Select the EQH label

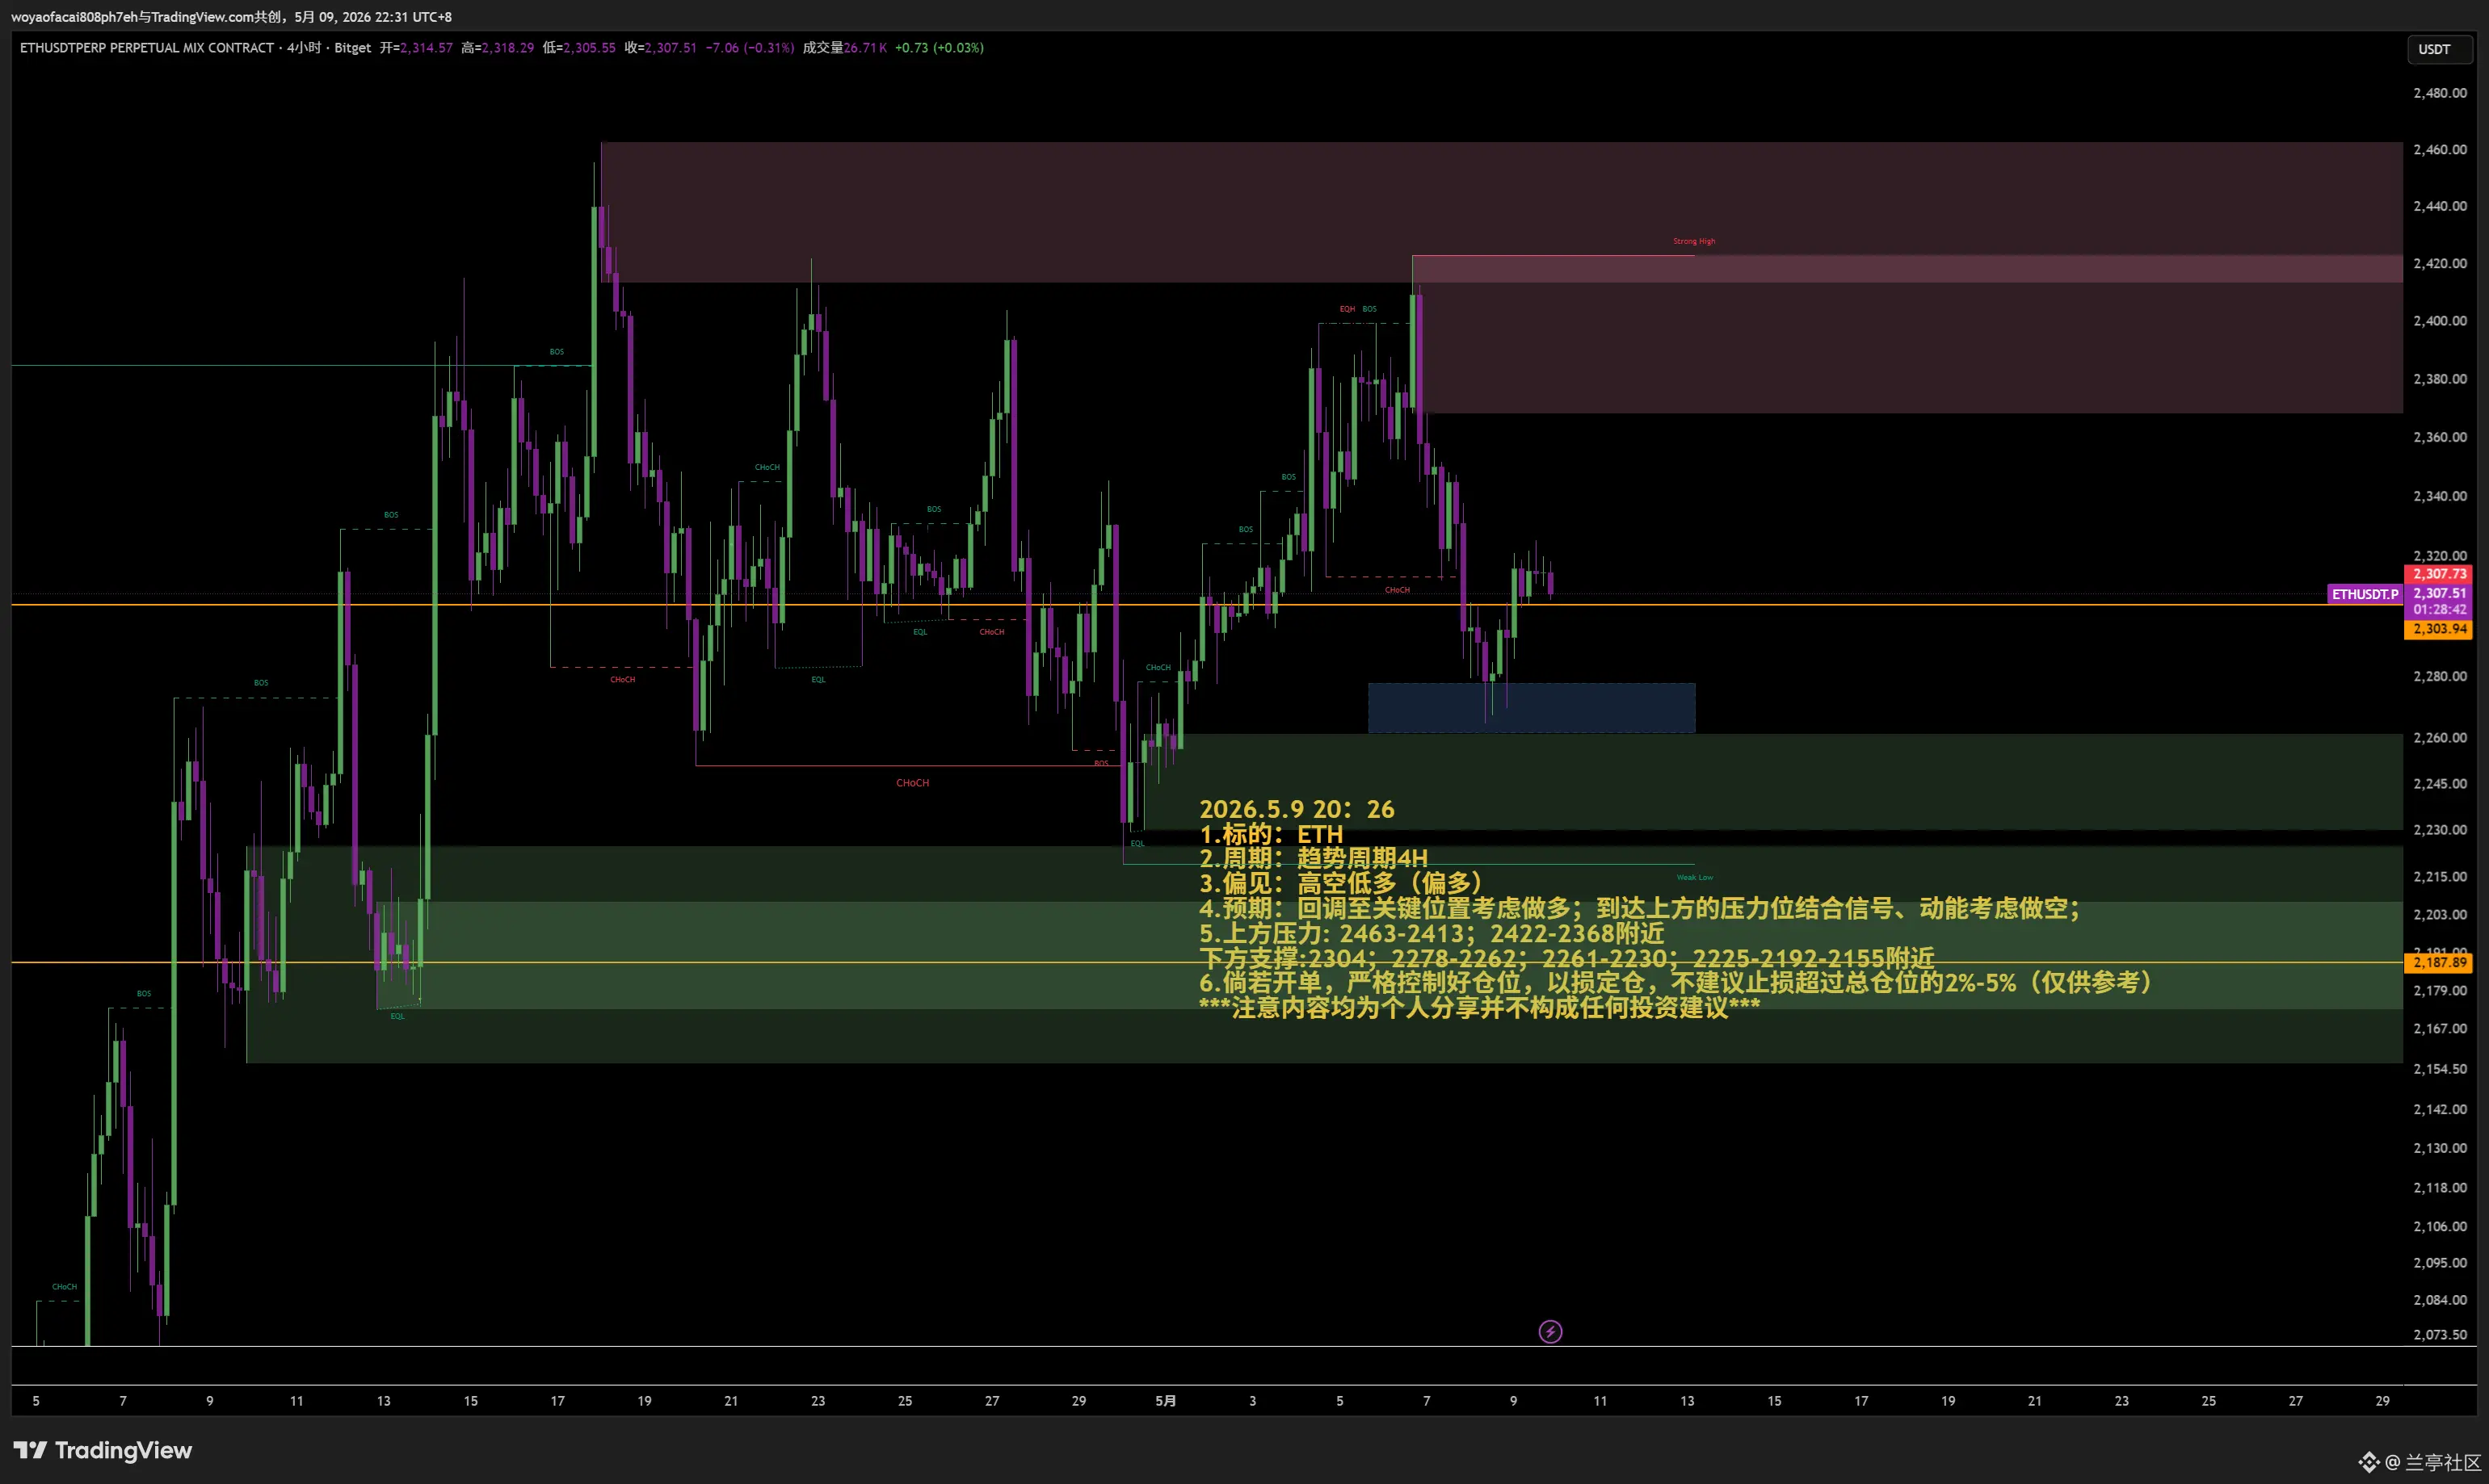pos(1348,309)
